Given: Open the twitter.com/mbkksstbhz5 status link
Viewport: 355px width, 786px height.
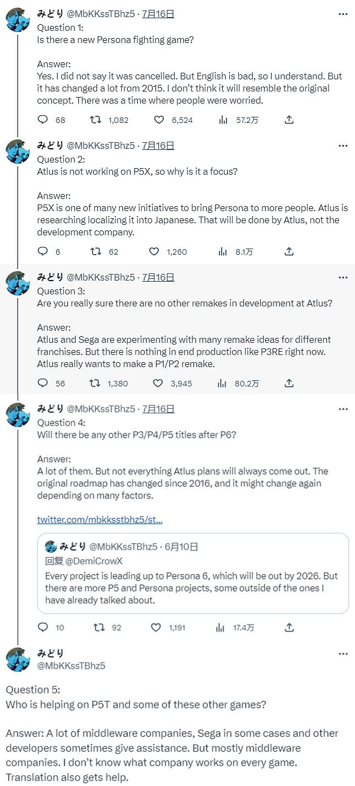Looking at the screenshot, I should click(100, 519).
